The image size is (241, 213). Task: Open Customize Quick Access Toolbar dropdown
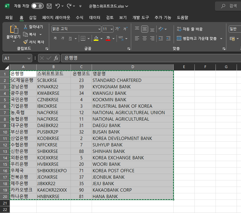coord(80,6)
